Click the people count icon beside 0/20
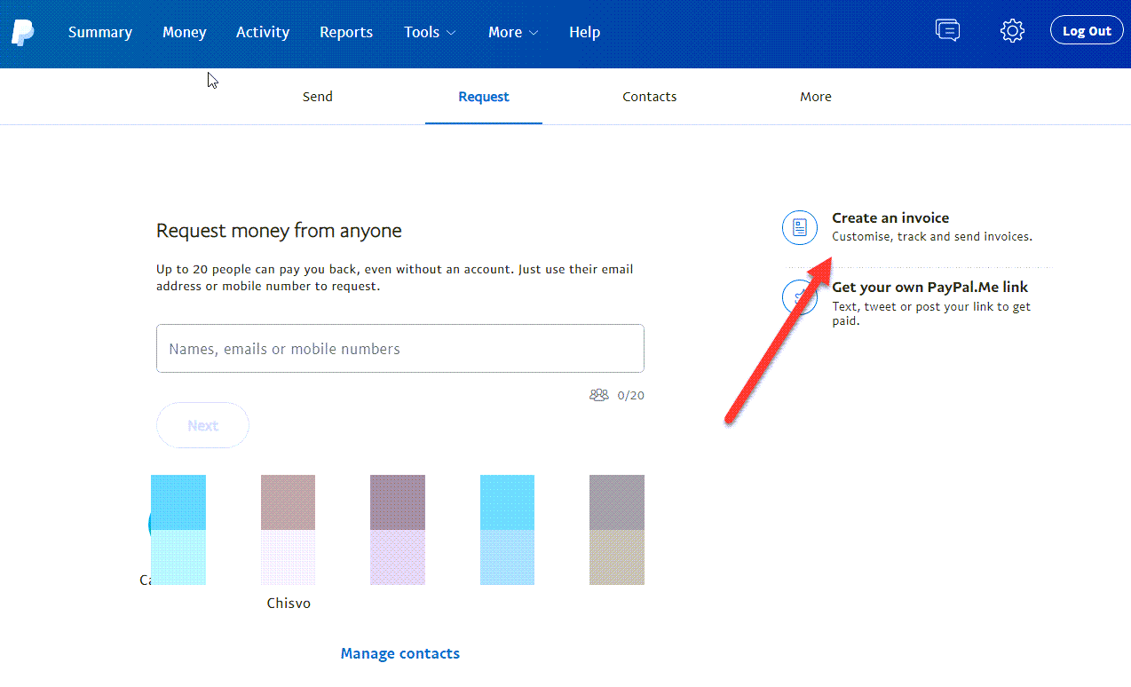Screen dimensions: 1131x687 pos(599,395)
